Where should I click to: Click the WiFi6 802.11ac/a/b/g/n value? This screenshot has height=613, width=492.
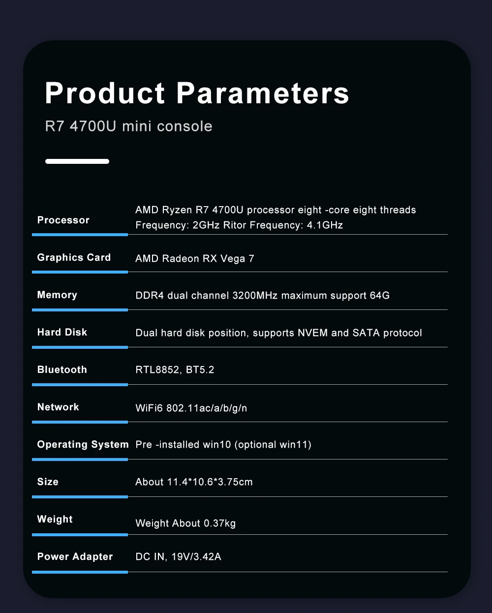coord(191,408)
